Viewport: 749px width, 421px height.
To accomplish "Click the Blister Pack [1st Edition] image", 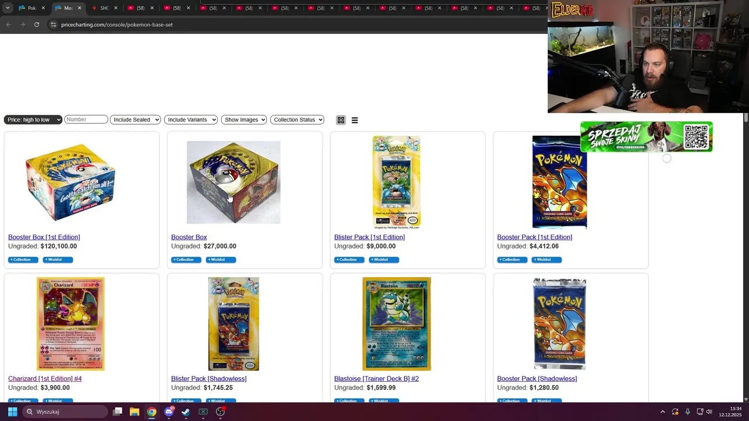I will 396,182.
